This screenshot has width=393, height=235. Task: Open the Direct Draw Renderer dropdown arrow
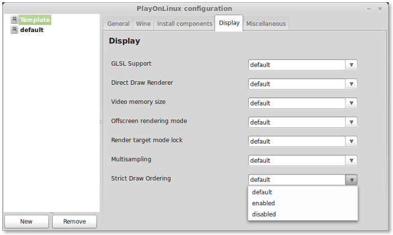[x=351, y=84]
